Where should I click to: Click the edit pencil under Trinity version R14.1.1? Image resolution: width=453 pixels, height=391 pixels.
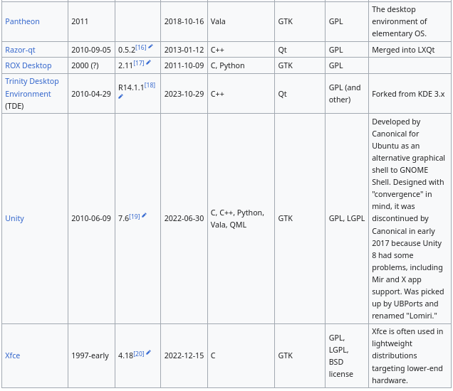[x=121, y=97]
